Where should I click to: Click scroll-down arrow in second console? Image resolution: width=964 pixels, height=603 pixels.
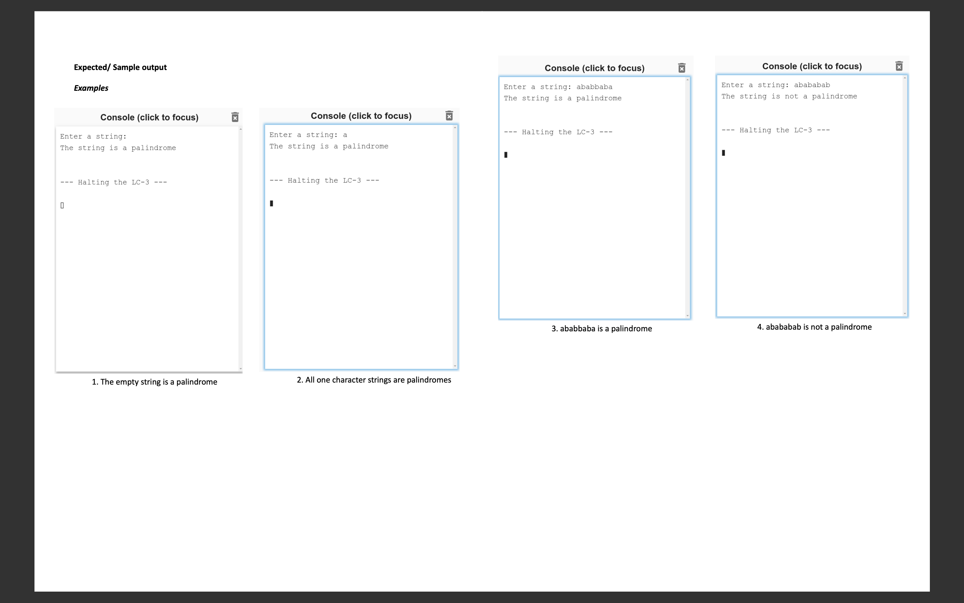455,366
